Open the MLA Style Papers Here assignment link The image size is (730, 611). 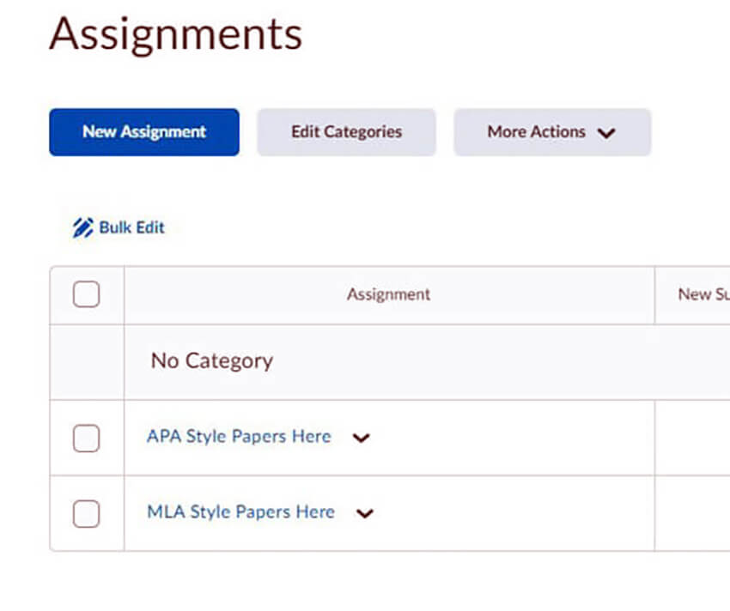pyautogui.click(x=240, y=511)
